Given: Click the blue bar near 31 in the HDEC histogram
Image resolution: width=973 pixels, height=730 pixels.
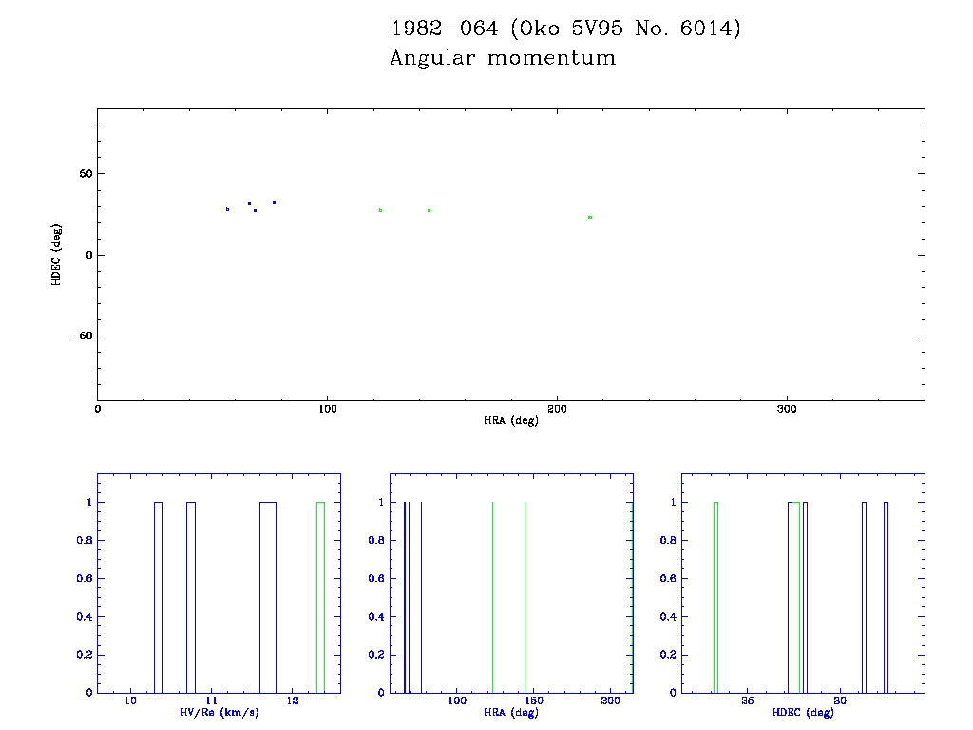Looking at the screenshot, I should coord(864,597).
